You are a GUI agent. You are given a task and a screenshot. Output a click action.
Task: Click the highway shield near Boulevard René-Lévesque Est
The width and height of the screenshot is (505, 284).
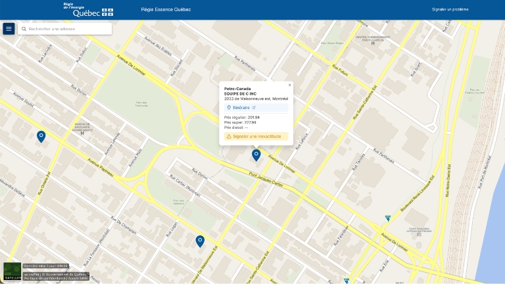pyautogui.click(x=388, y=218)
